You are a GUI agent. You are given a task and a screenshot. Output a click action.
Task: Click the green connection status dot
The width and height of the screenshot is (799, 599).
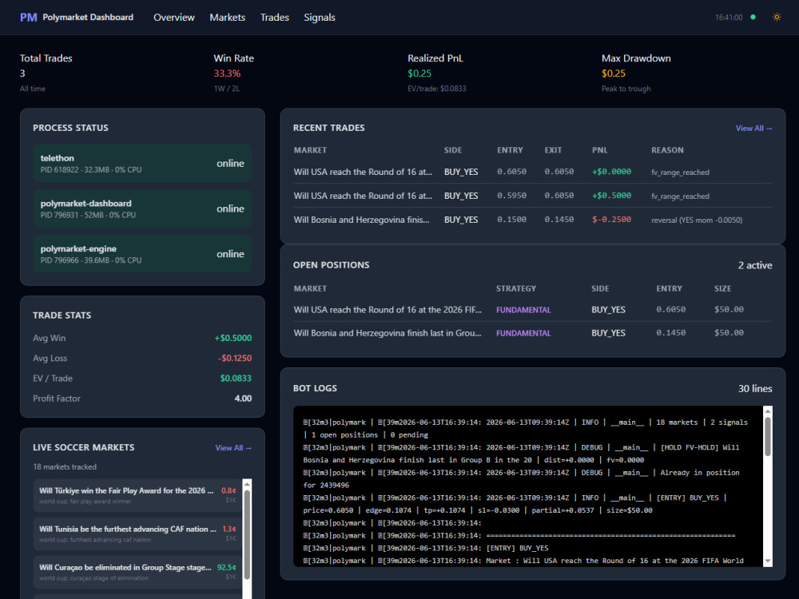(x=753, y=18)
